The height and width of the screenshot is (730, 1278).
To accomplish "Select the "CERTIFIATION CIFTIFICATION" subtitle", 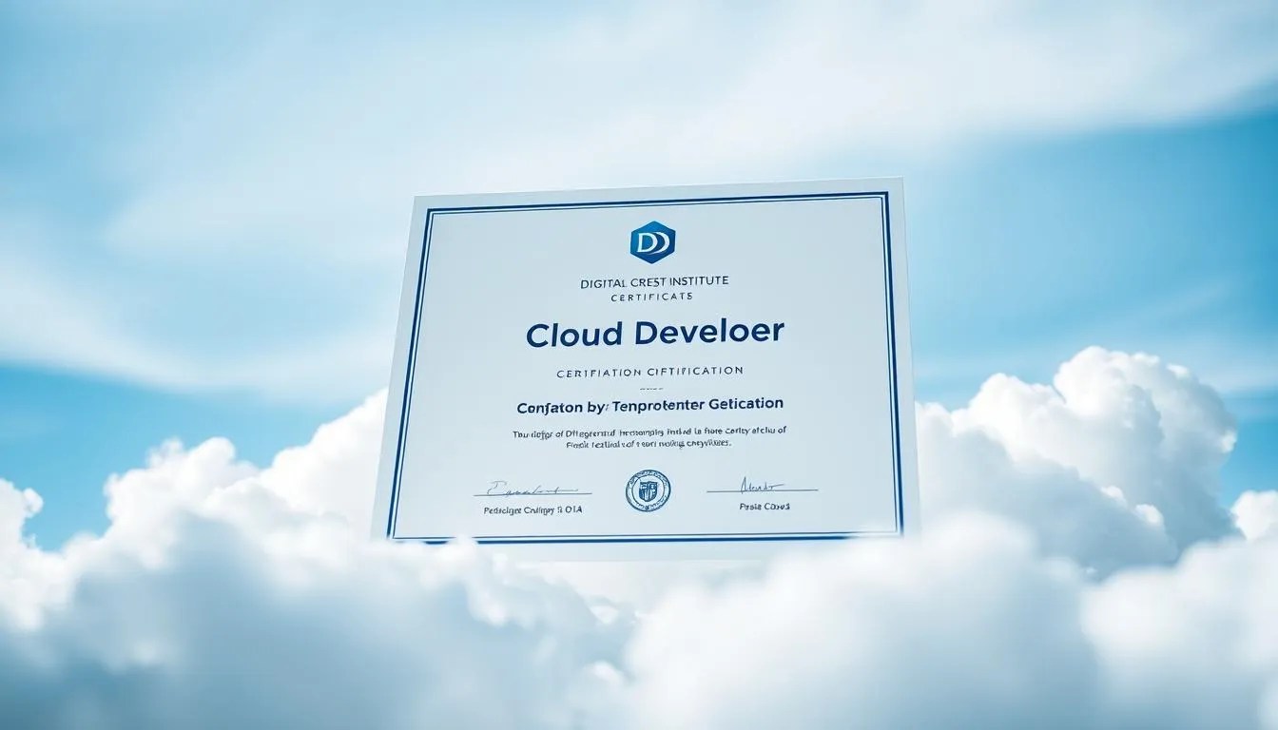I will 650,371.
